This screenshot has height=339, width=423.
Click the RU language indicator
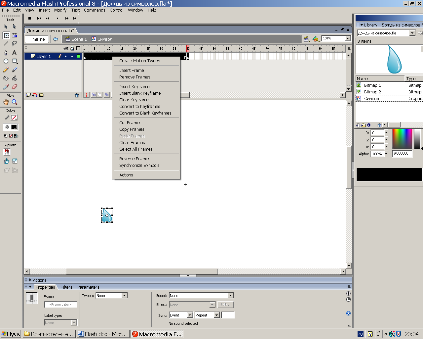coord(361,334)
